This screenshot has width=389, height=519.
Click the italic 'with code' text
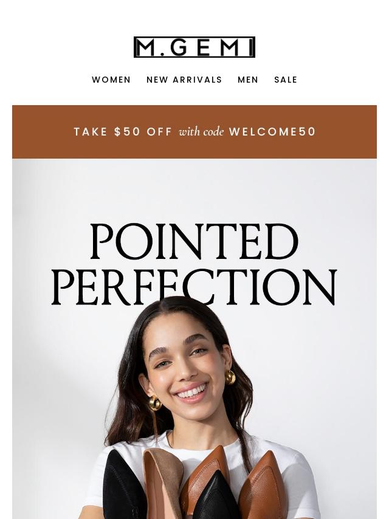point(201,132)
